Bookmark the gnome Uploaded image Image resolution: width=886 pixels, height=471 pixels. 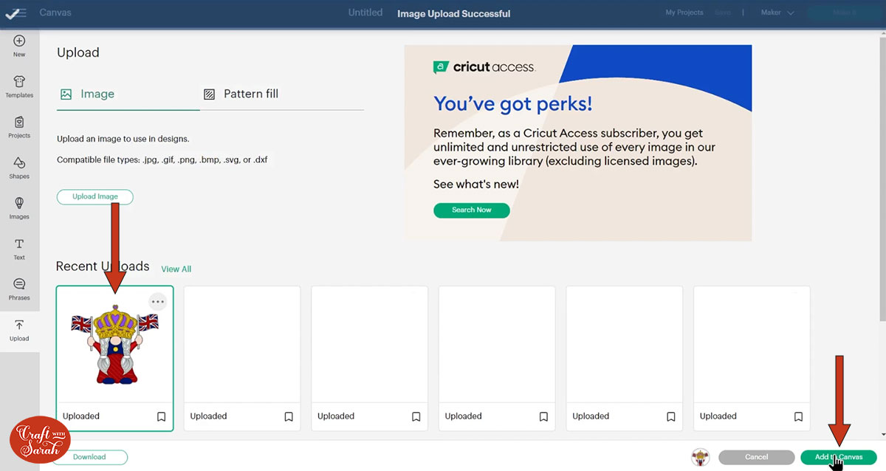coord(161,416)
